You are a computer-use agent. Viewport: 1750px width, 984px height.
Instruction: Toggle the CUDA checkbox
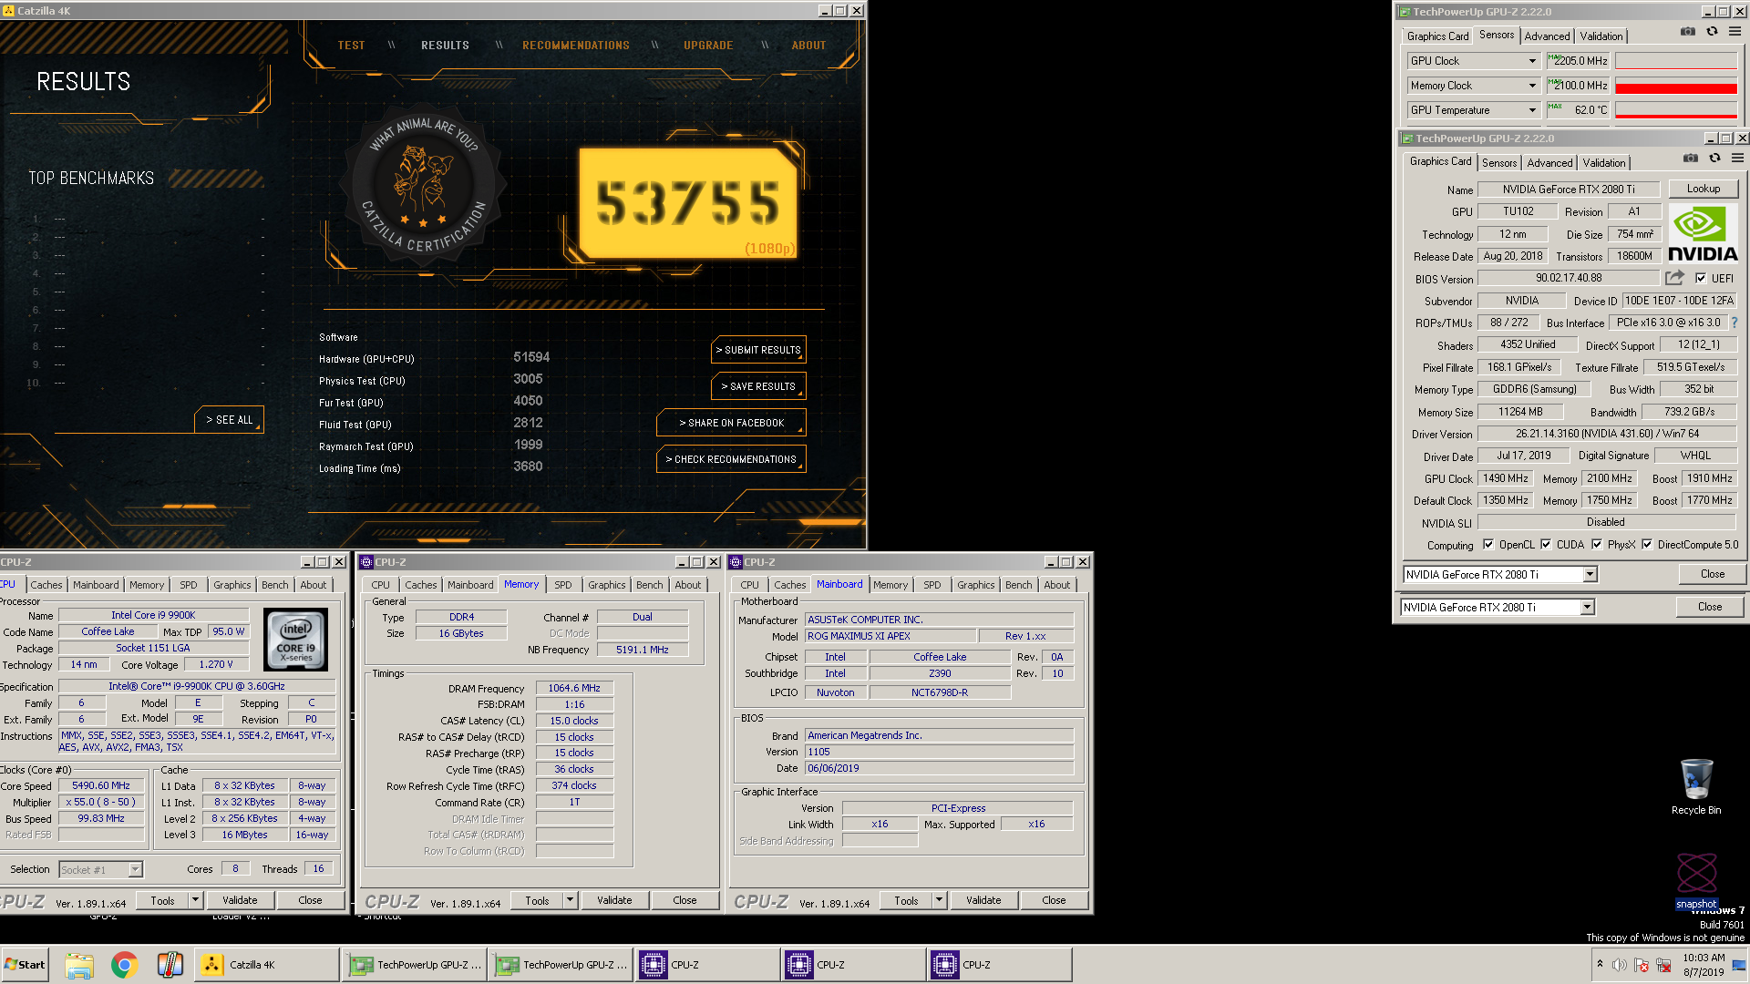tap(1546, 545)
